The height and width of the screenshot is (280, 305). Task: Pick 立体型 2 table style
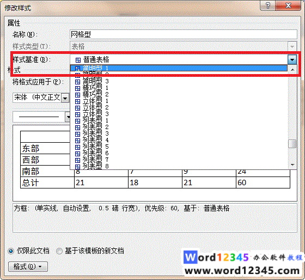tap(179, 108)
